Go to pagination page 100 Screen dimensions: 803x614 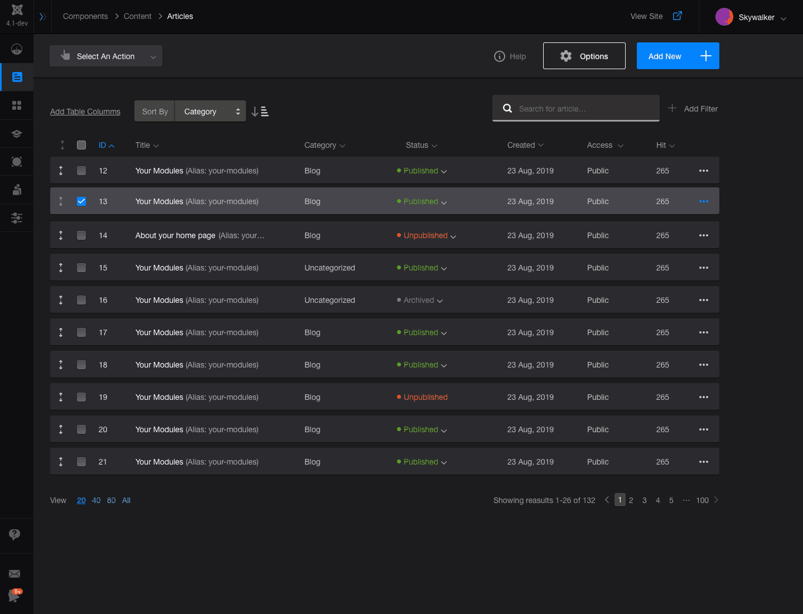pyautogui.click(x=703, y=500)
